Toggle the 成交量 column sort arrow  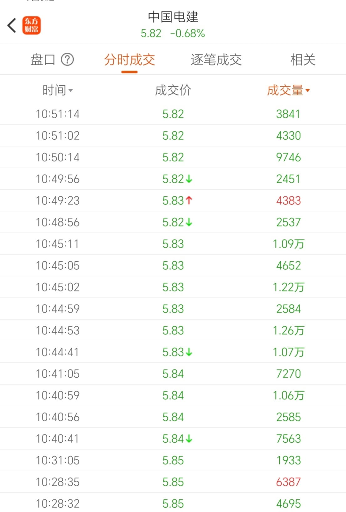tap(307, 91)
